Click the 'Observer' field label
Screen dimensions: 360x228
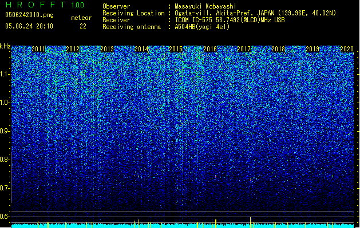coord(116,6)
